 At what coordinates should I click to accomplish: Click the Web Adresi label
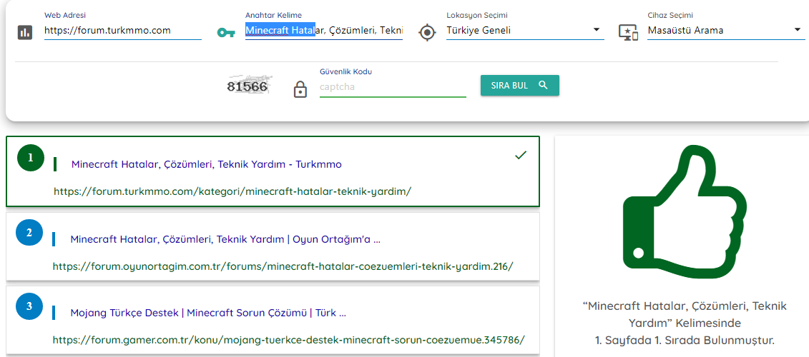[x=65, y=16]
